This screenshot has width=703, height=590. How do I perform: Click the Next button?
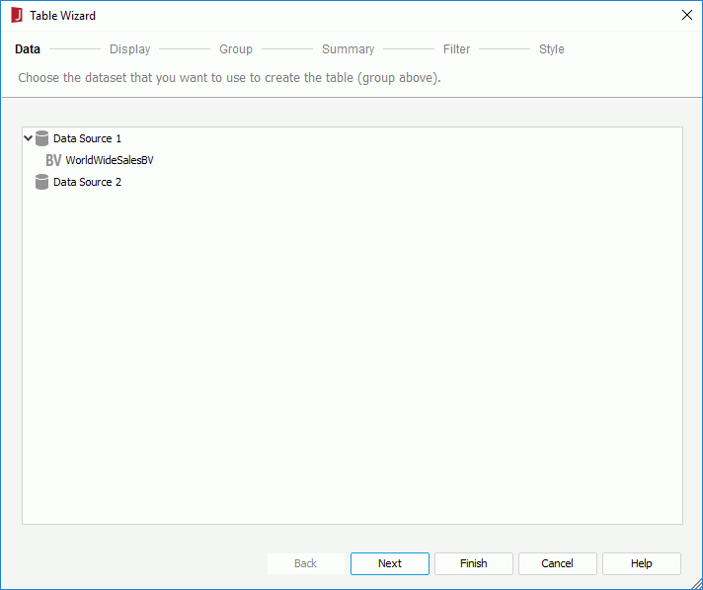point(390,563)
